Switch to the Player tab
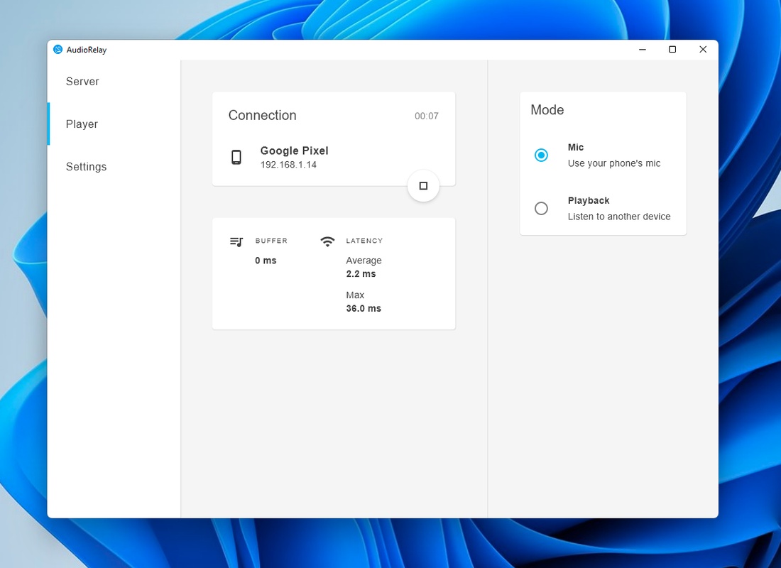Screen dimensions: 781x568 [82, 124]
